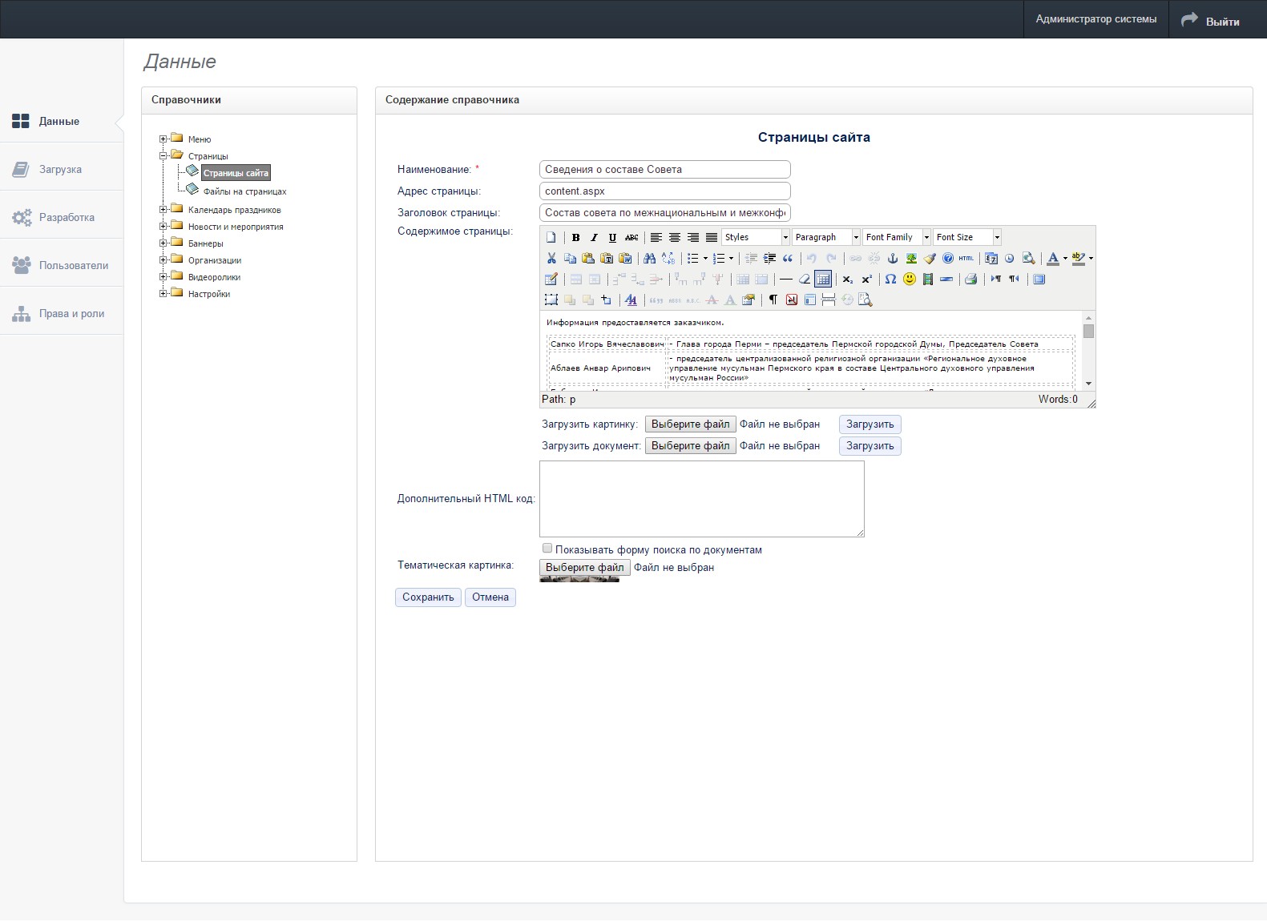1267x921 pixels.
Task: Click the Адрес страницы input field
Action: tap(664, 191)
